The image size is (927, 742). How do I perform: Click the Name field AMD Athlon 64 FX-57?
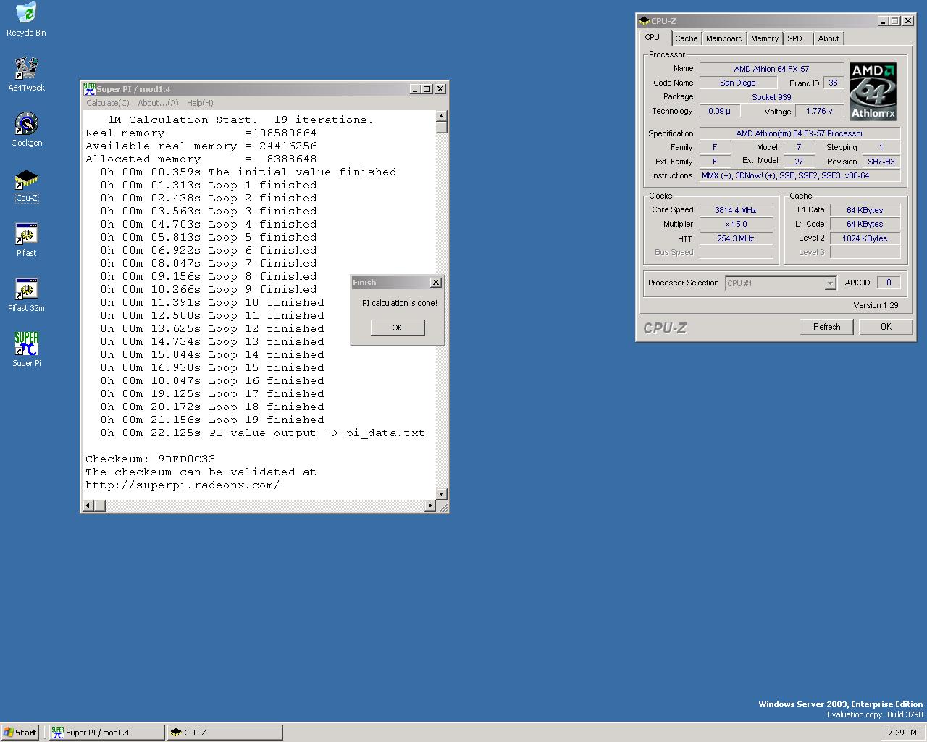pyautogui.click(x=771, y=69)
